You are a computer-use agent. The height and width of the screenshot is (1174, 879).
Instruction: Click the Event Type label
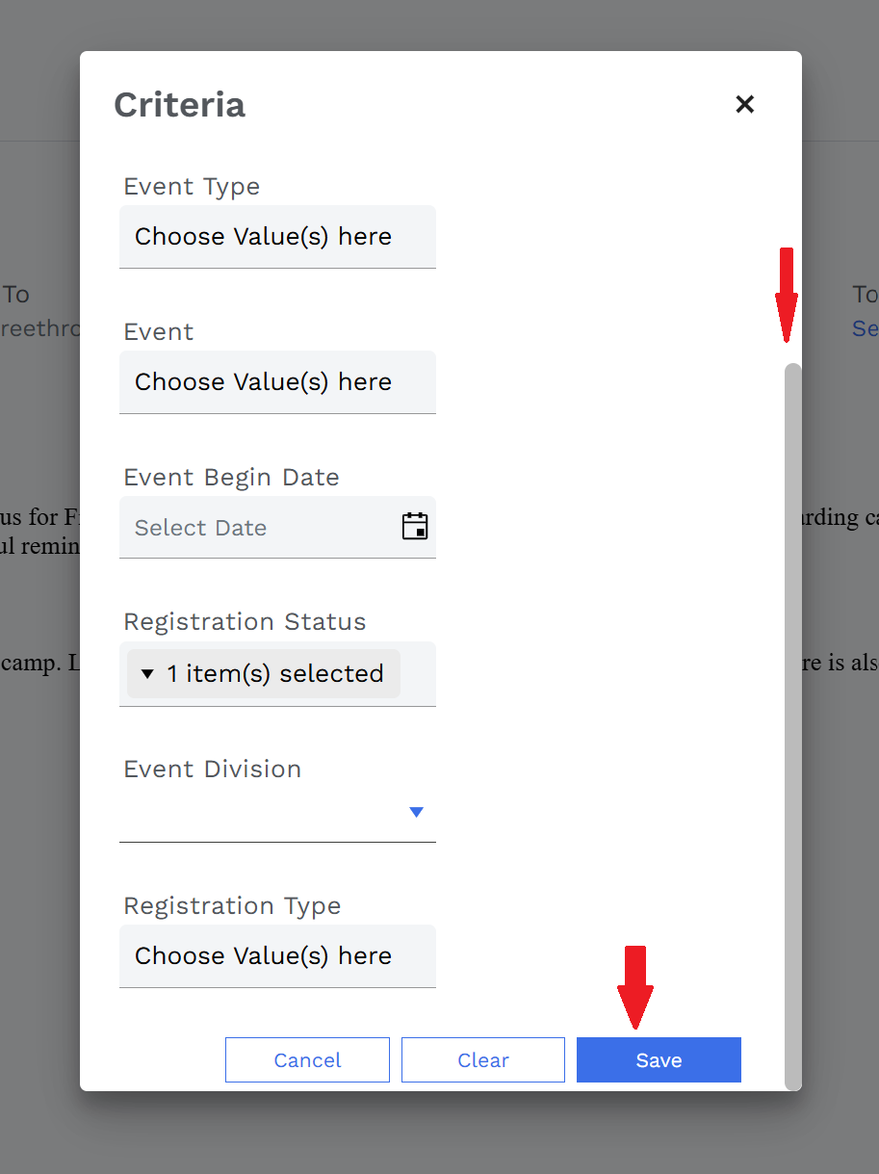192,186
